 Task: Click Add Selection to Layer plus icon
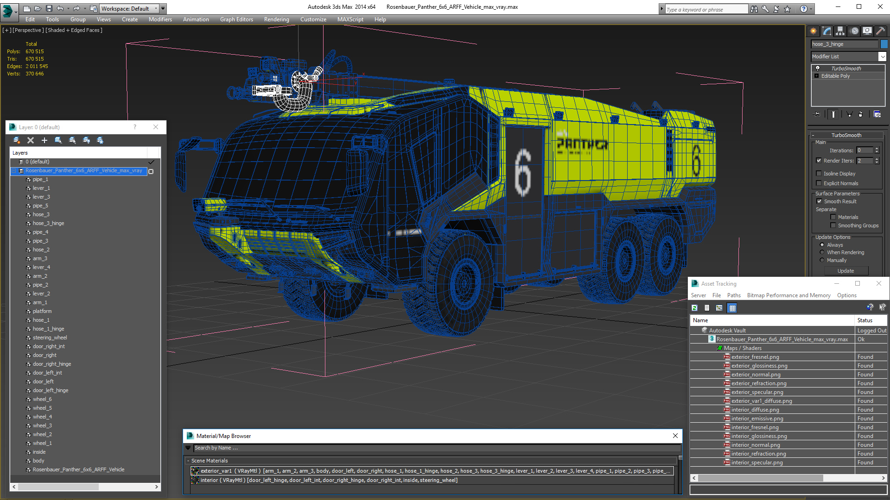coord(44,140)
